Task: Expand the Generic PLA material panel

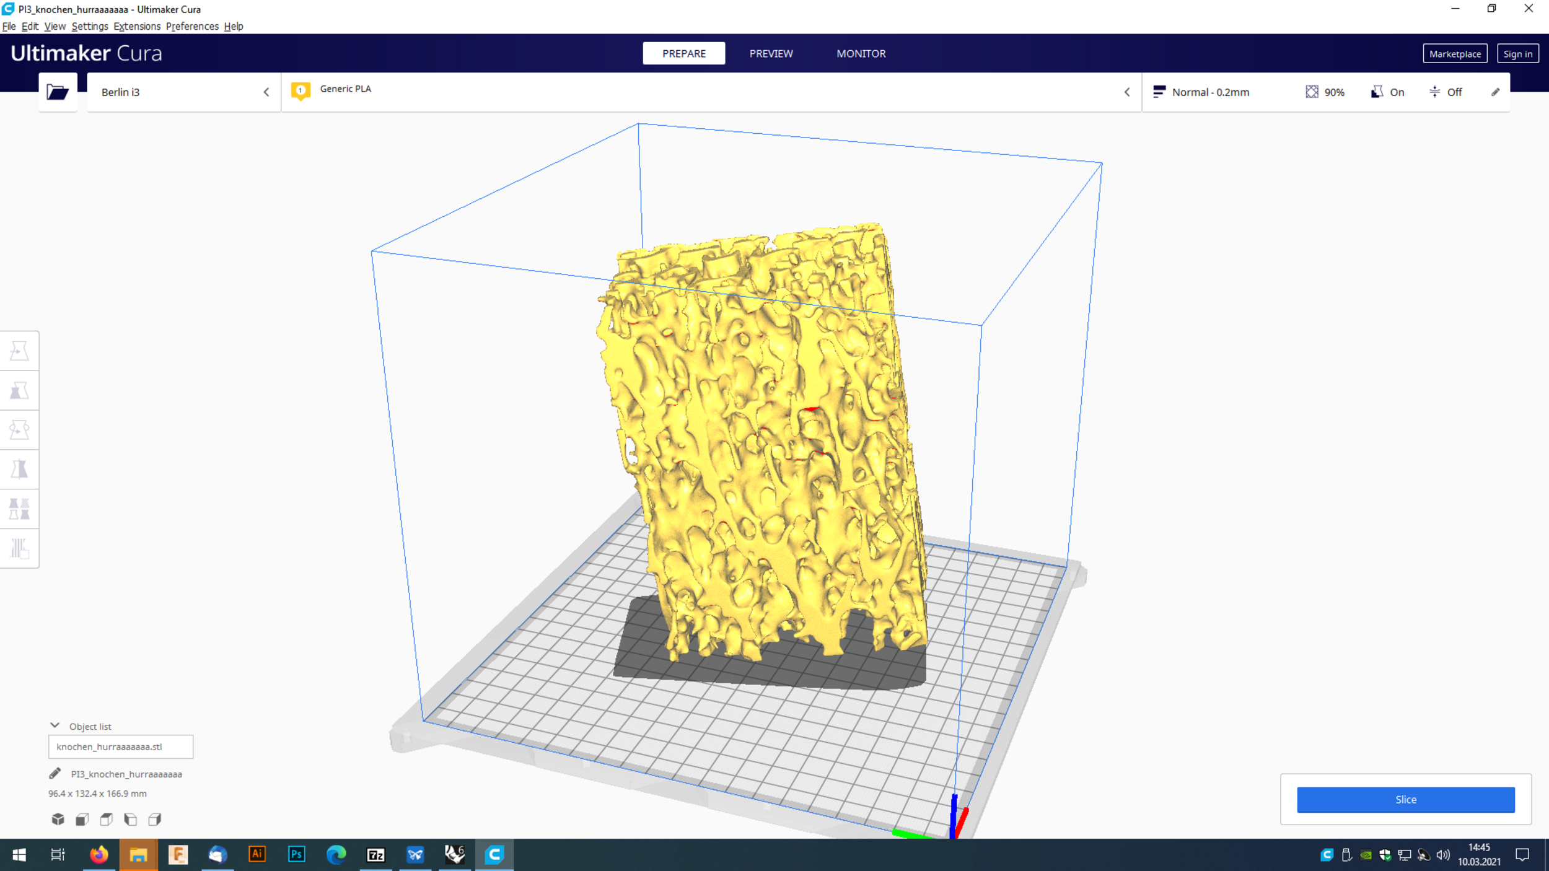Action: (x=711, y=92)
